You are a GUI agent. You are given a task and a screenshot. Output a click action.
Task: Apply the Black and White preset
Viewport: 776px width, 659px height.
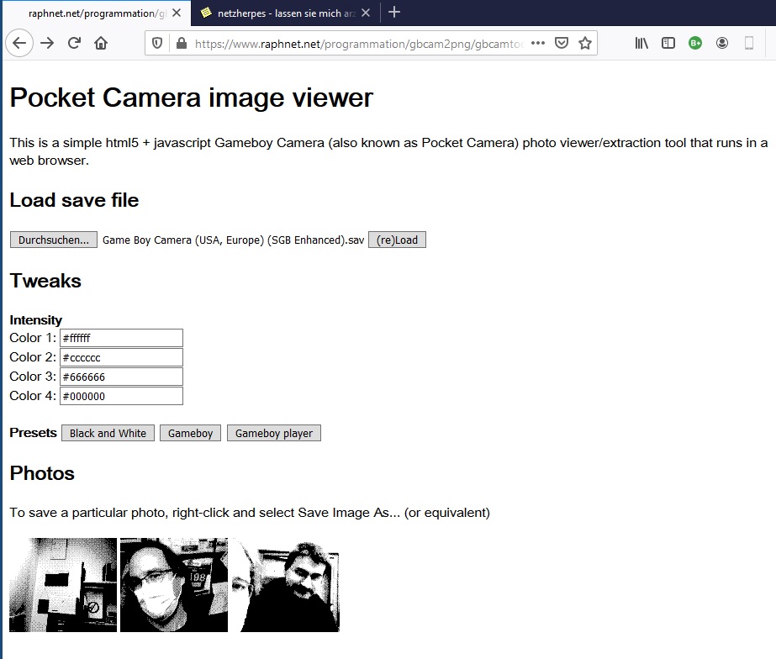pyautogui.click(x=108, y=433)
